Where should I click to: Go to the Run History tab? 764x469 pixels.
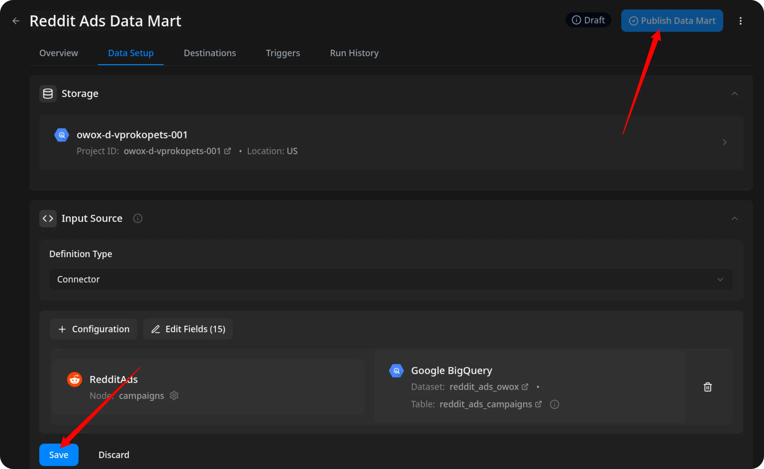pos(354,53)
